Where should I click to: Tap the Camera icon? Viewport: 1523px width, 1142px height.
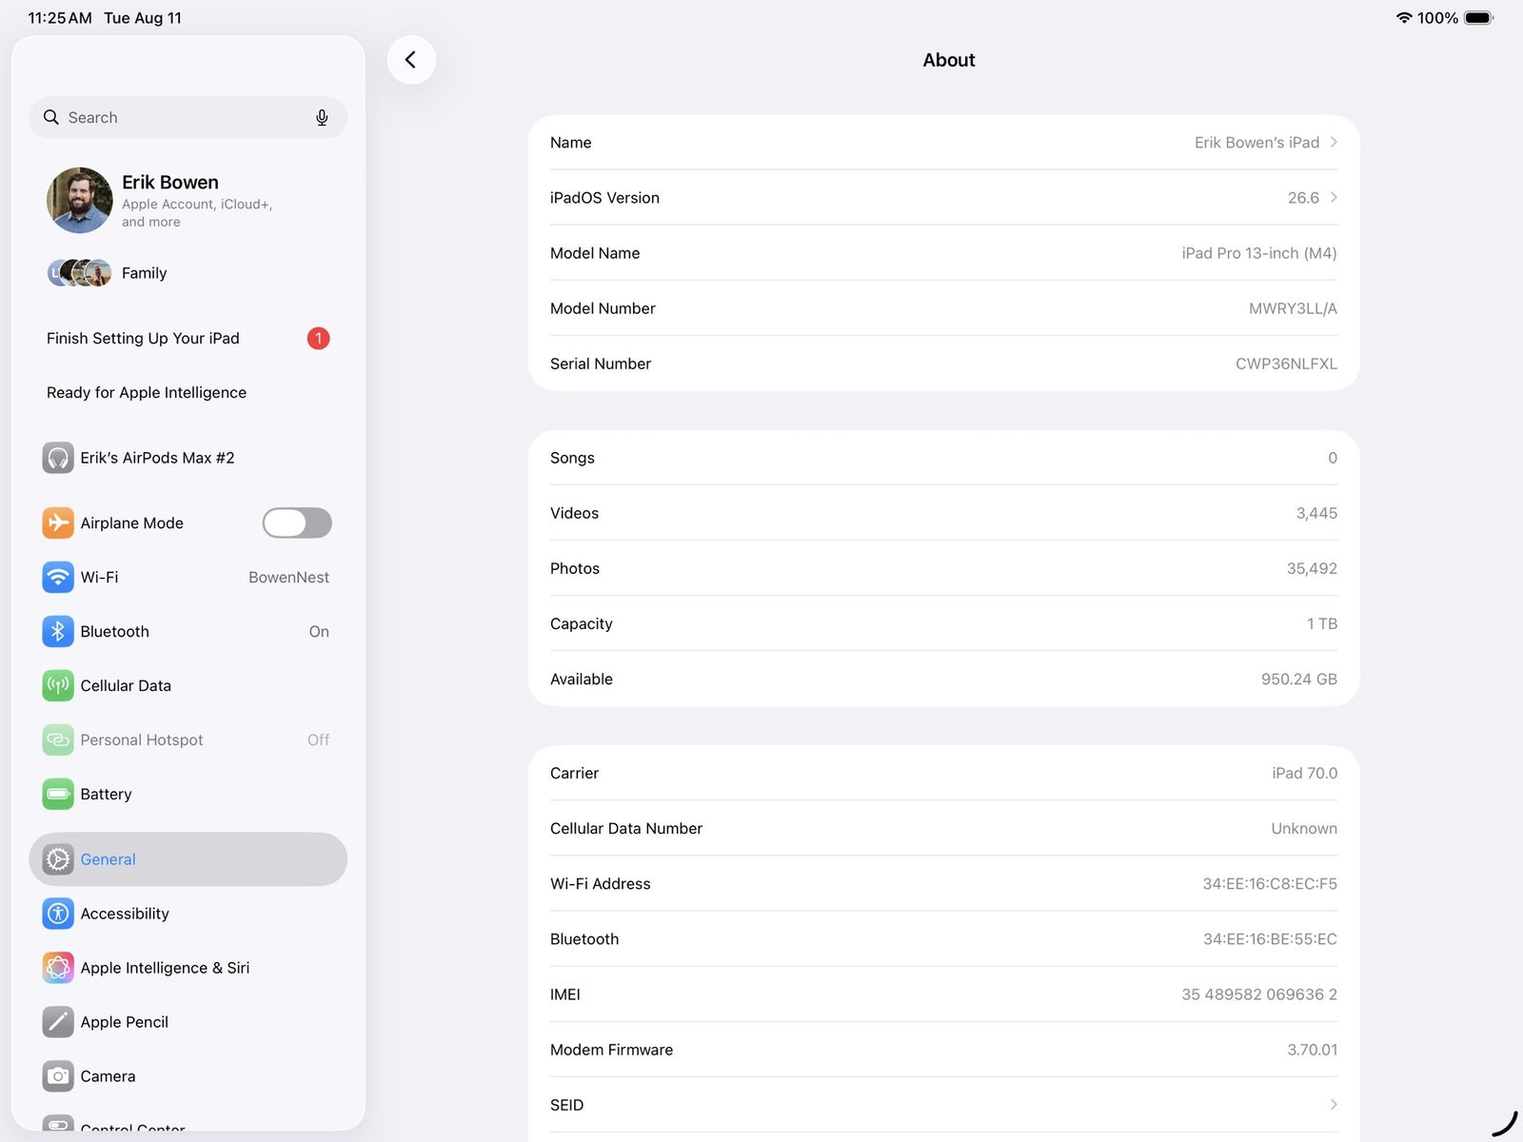tap(58, 1076)
